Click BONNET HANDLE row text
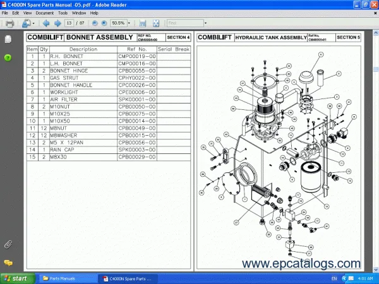379x284 pixels. coord(71,85)
